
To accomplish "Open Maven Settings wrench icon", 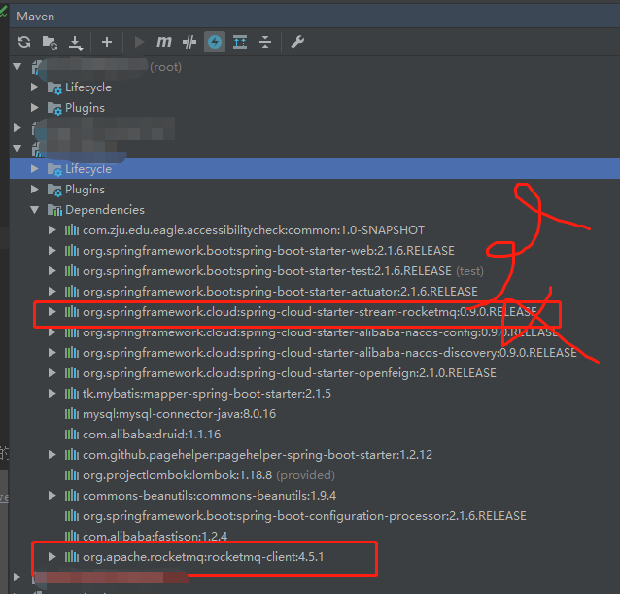I will [297, 42].
